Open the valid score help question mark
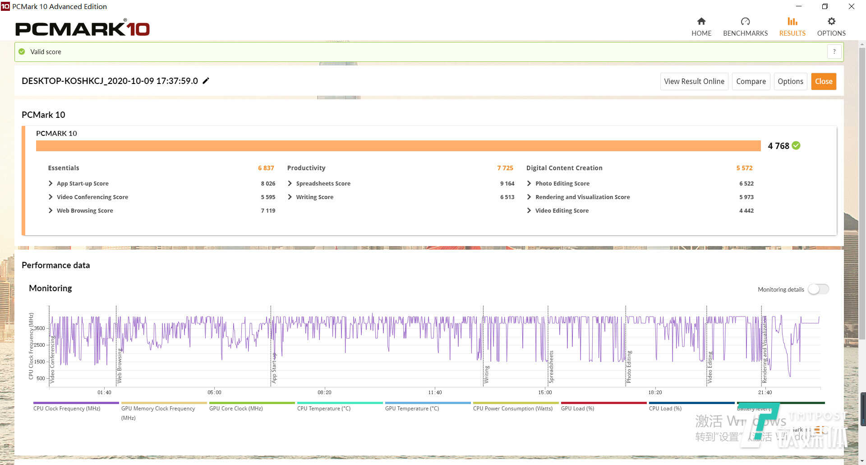 coord(834,51)
